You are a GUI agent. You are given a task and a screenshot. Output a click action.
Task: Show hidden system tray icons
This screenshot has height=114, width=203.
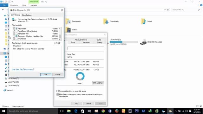coord(176,111)
